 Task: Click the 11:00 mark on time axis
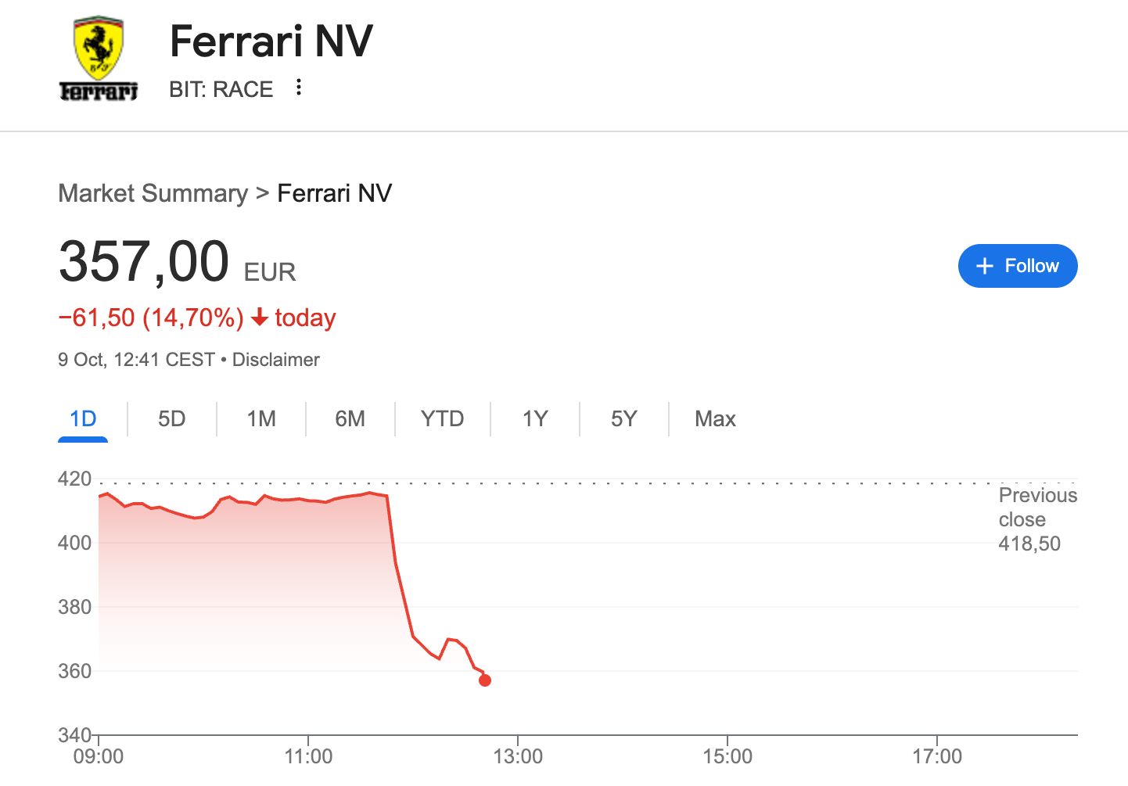[x=308, y=756]
